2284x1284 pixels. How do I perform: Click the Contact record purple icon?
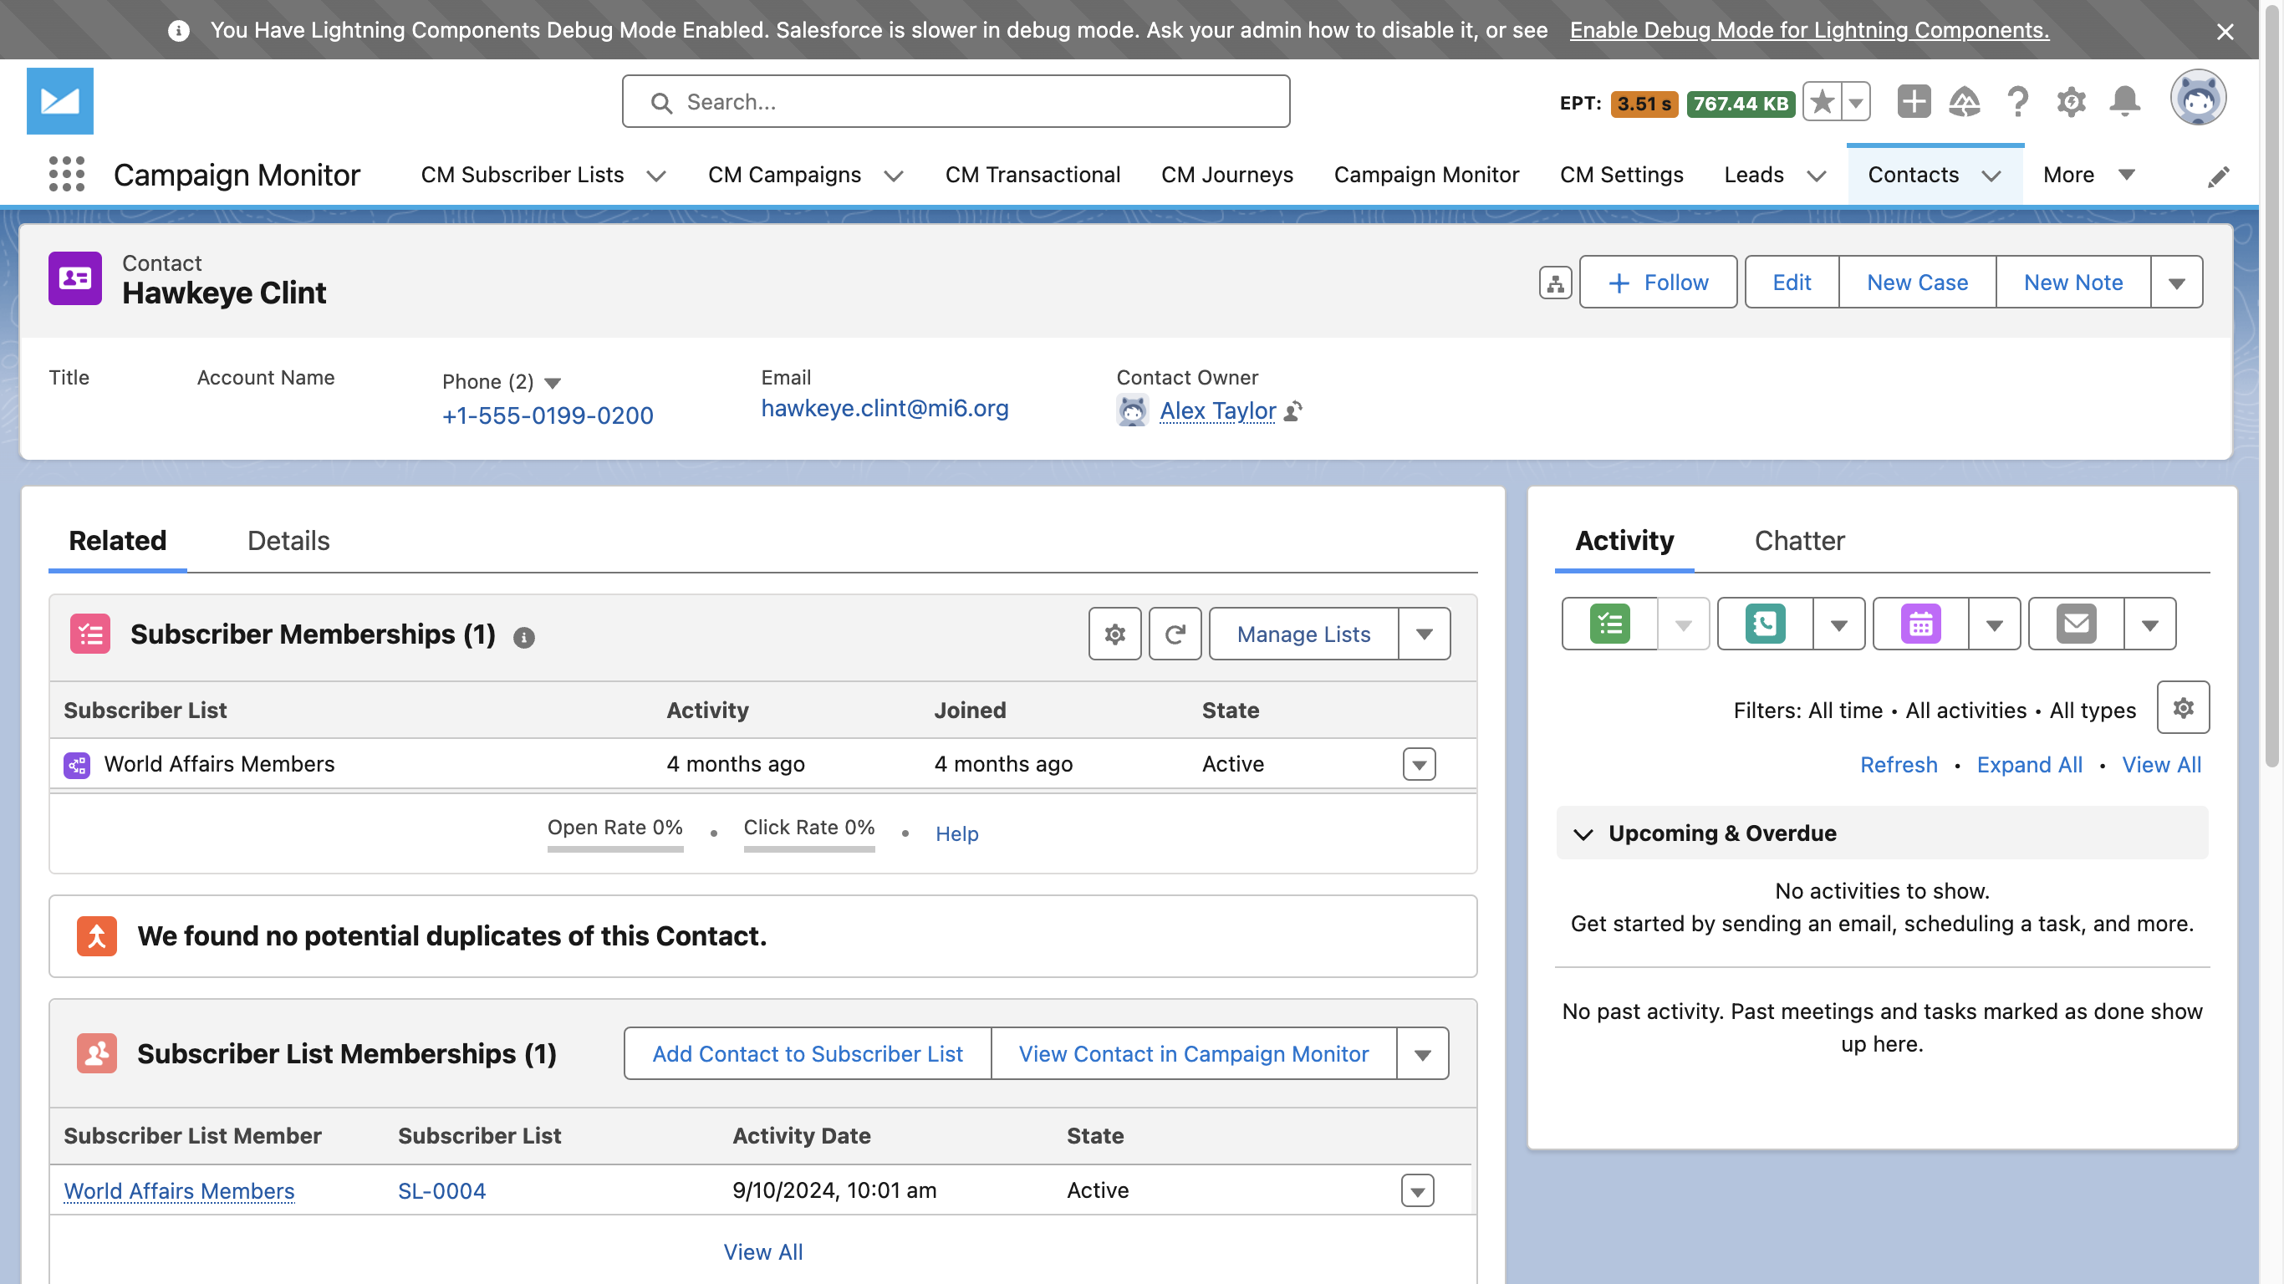point(74,278)
